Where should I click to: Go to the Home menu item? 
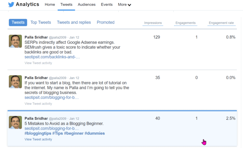(50, 5)
